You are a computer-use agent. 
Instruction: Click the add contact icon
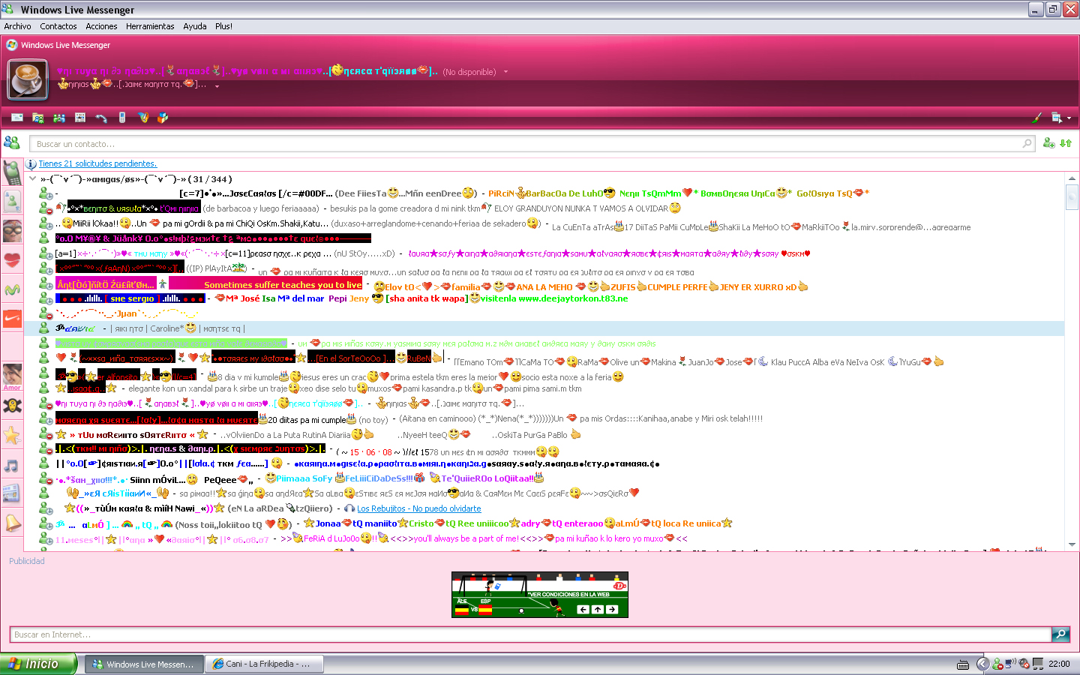click(1048, 143)
